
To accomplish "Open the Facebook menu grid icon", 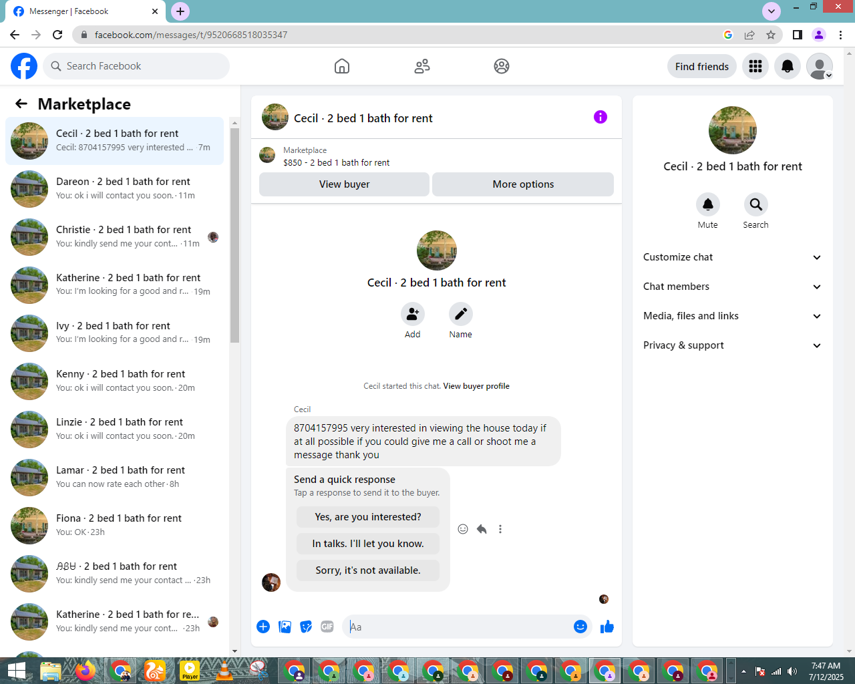I will (755, 66).
